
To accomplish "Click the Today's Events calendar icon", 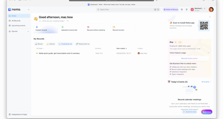I will 169,82.
